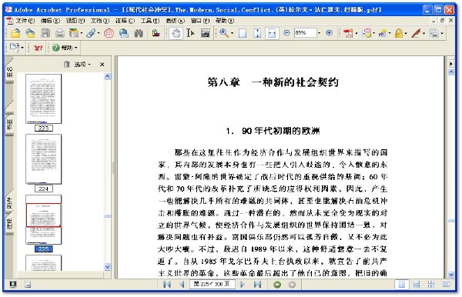Image resolution: width=462 pixels, height=297 pixels.
Task: Click the Email globe icon in toolbar
Action: [124, 33]
